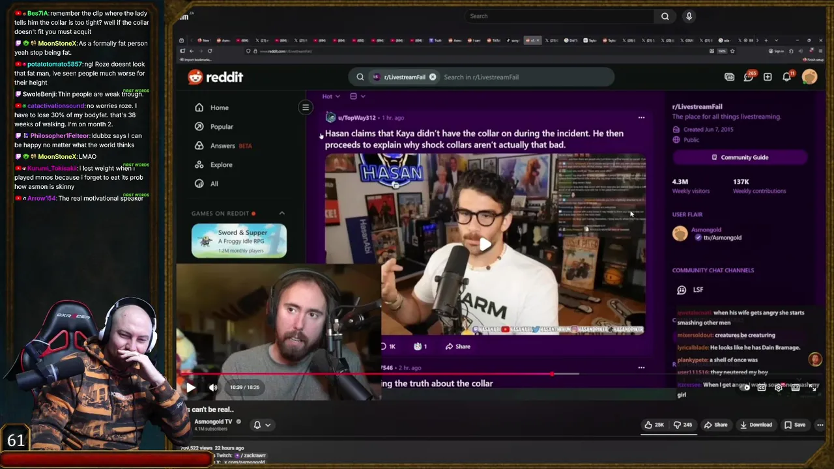Viewport: 834px width, 469px height.
Task: Open options menu for TopWay312's post
Action: [x=641, y=118]
